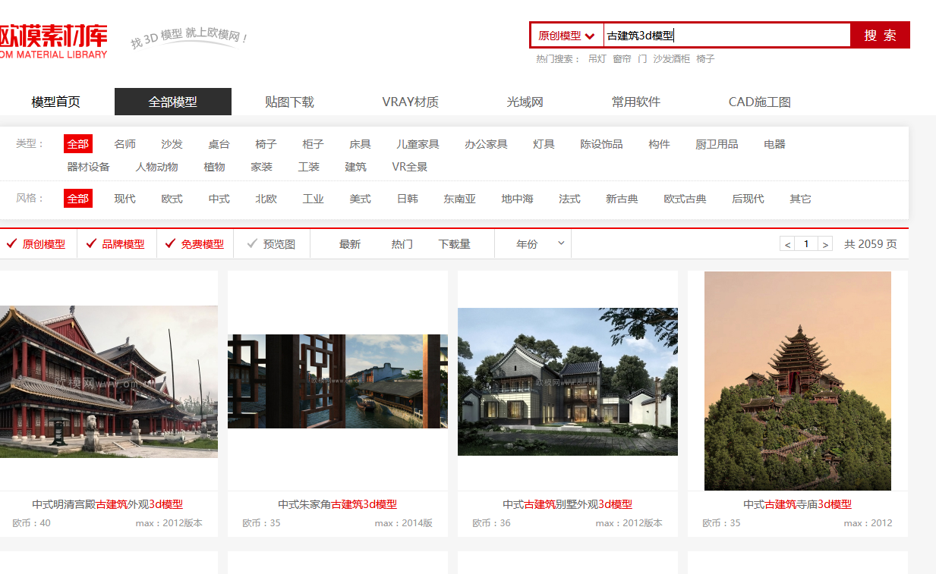This screenshot has height=574, width=936.
Task: Filter style by 日韩
Action: (408, 199)
